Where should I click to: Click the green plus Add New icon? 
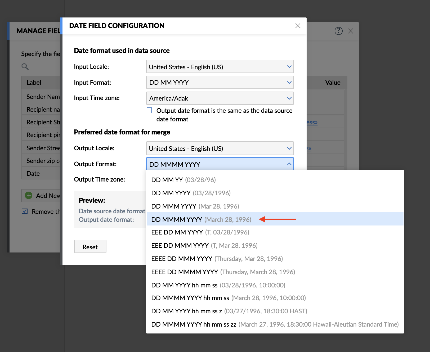[x=29, y=196]
